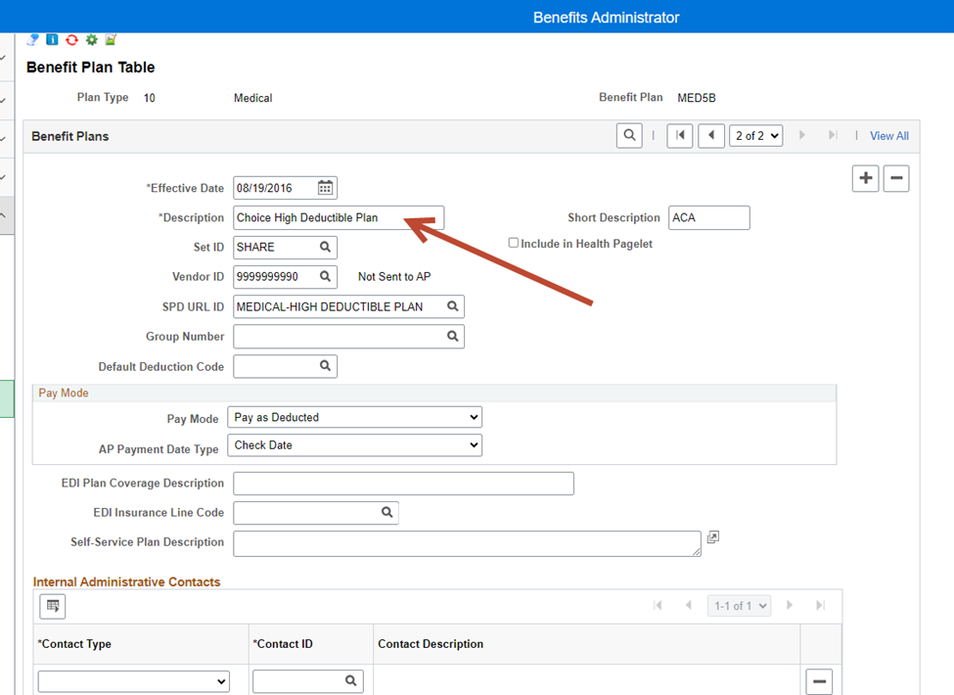Open the Contact Type dropdown
The width and height of the screenshot is (954, 695).
coord(134,681)
